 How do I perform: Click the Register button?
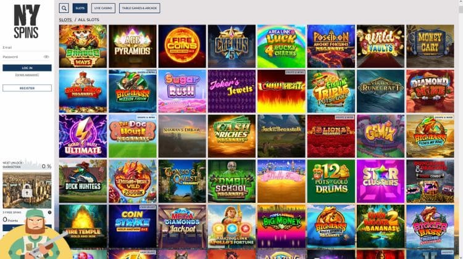tap(27, 88)
